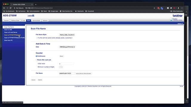Screen dimensions: 191x107
Task: Open a new browser tab with plus
Action: [x=36, y=4]
